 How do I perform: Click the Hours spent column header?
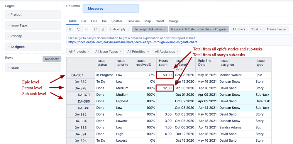(163, 62)
